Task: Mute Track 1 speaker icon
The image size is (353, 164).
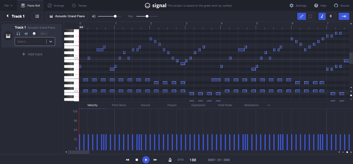Action: (x=26, y=34)
